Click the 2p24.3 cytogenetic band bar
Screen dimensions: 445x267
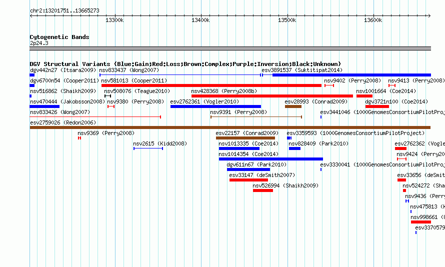(230, 48)
